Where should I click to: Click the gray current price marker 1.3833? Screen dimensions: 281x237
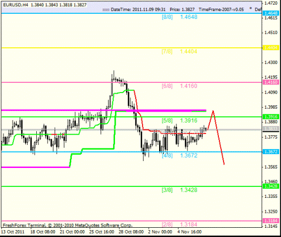point(270,129)
